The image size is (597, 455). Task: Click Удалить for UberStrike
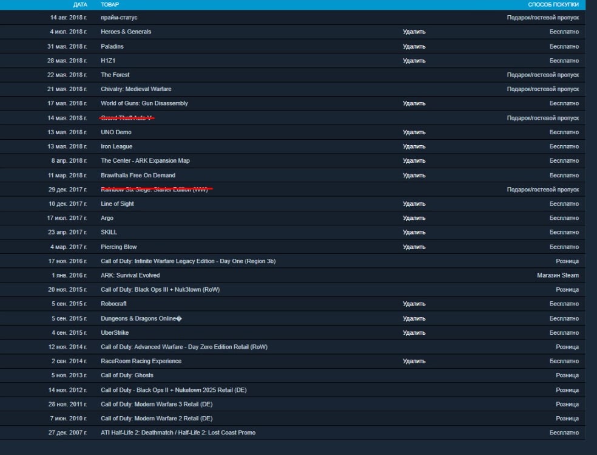414,333
